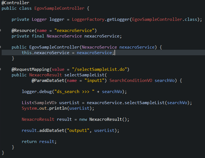
Task: Click userList in the List<SampleVO> declaration
Action: coord(69,103)
